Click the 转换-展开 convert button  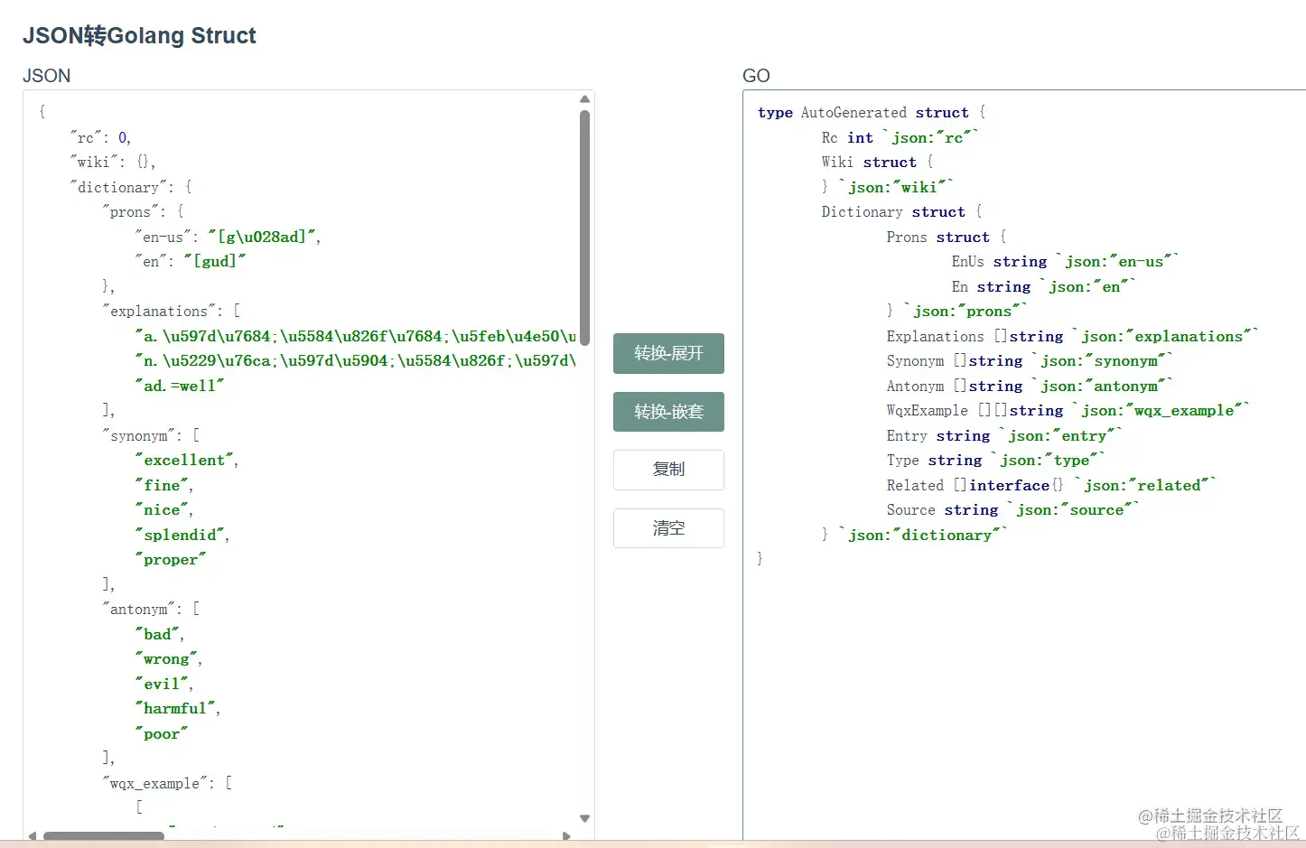(x=668, y=353)
